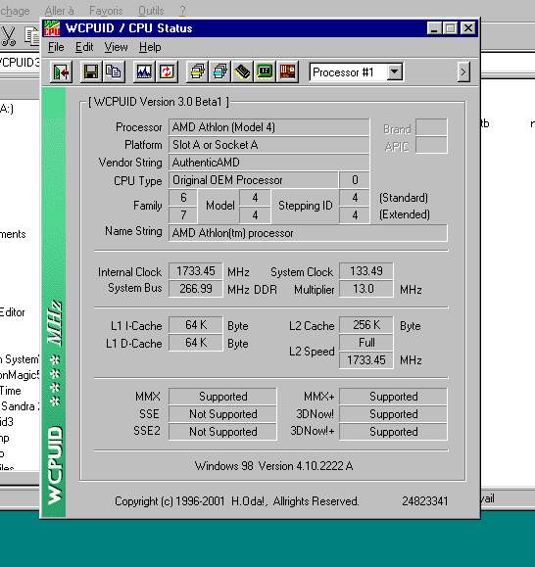Click the Name String 'AMD Athlon(tm) processor'
The height and width of the screenshot is (567, 535).
pos(308,233)
